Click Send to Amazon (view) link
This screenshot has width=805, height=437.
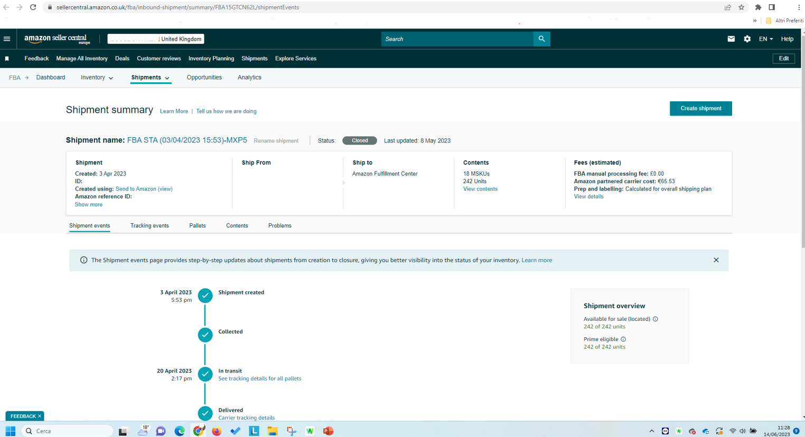click(x=144, y=189)
